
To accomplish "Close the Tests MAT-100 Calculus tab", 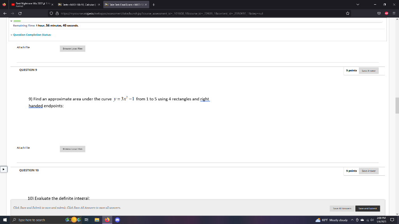I will 99,5.
